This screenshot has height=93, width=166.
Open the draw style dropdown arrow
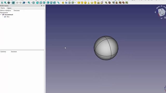click(11, 3)
